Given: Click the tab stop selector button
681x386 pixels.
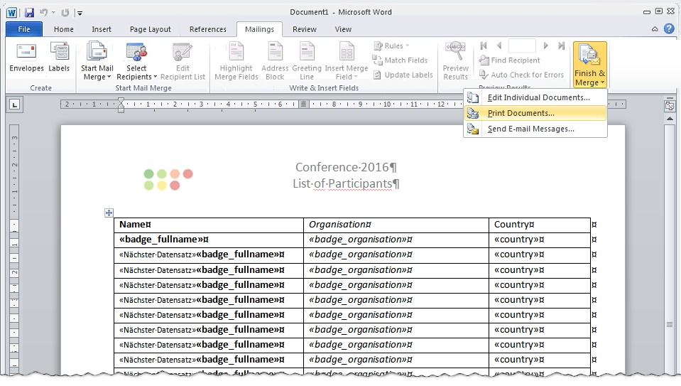Looking at the screenshot, I should pos(15,104).
